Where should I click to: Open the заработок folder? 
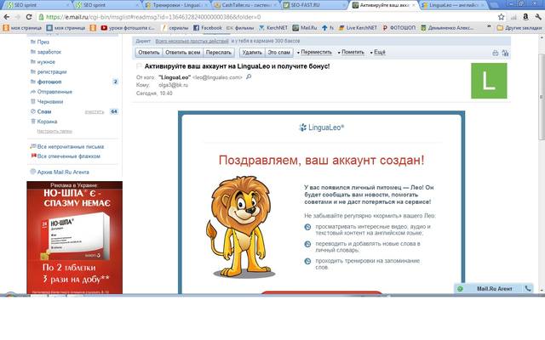(49, 52)
